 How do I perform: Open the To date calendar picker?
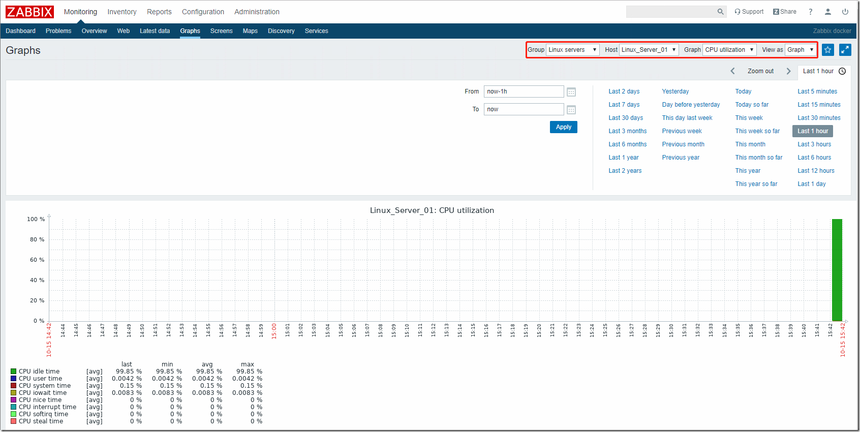[571, 110]
